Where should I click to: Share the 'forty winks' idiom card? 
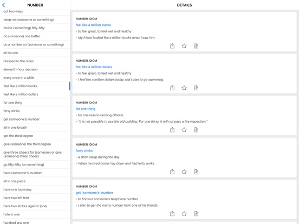(x=172, y=172)
